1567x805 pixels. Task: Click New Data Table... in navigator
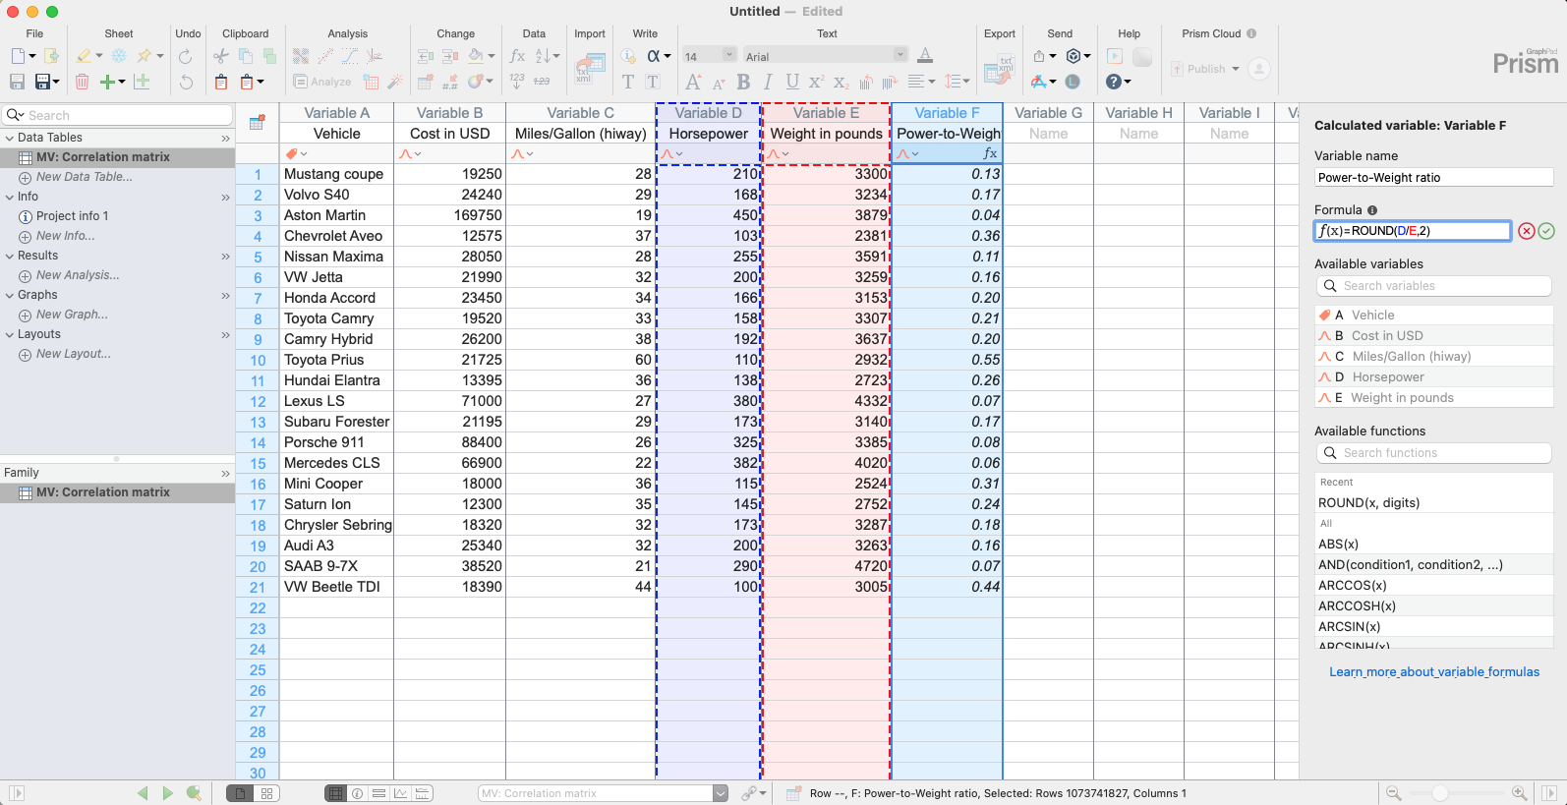pos(84,177)
